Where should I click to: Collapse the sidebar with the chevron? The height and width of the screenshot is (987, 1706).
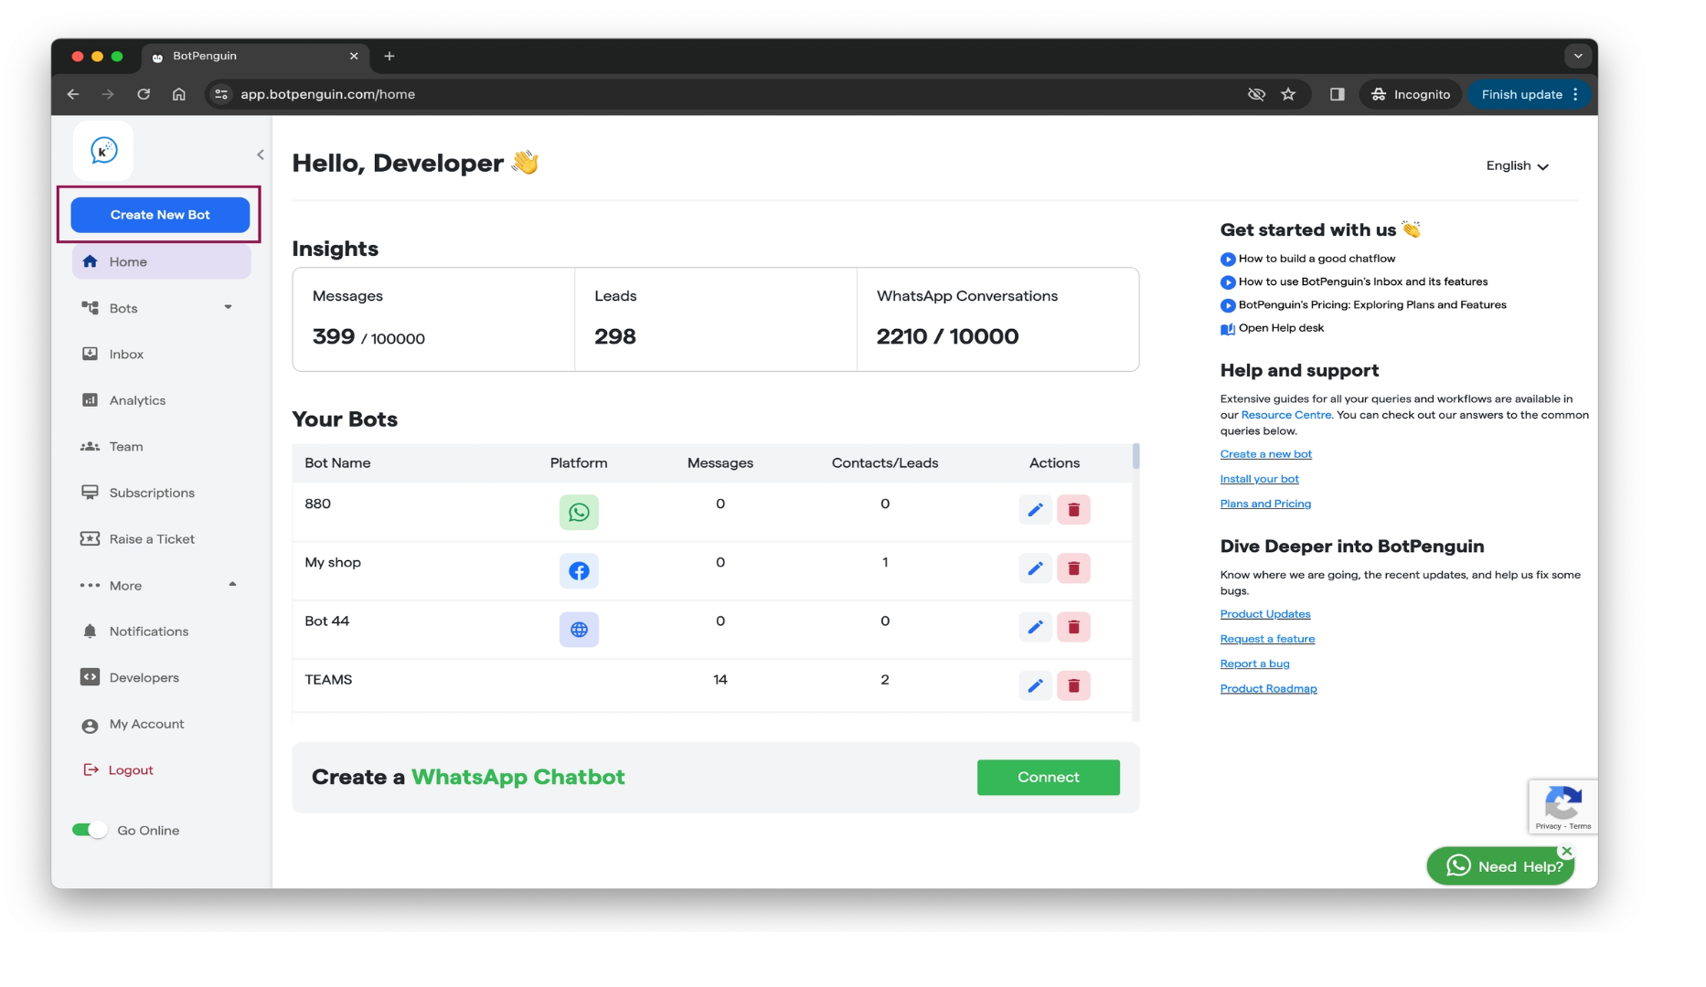click(261, 154)
